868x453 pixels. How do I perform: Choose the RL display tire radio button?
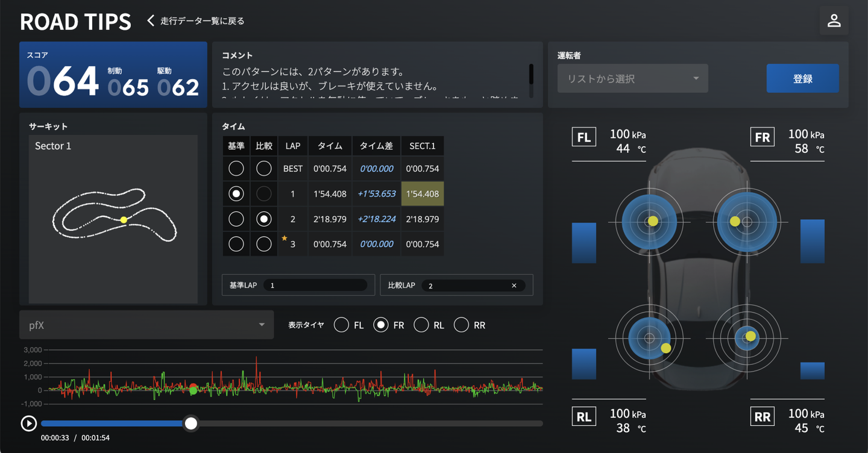point(421,325)
